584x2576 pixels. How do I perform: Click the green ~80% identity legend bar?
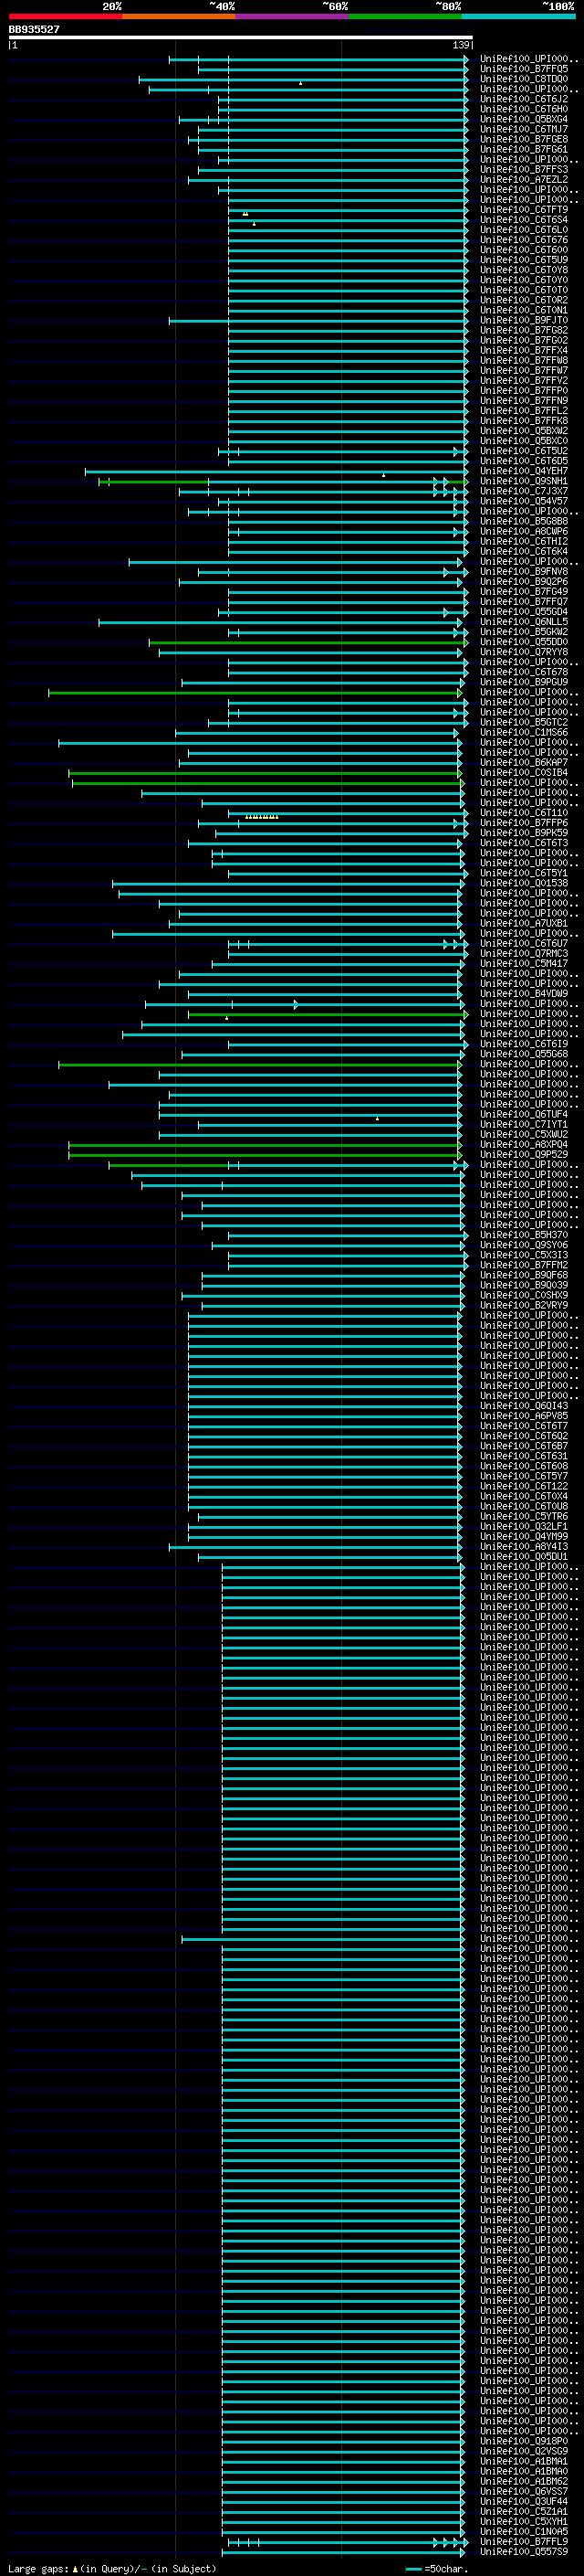coord(405,16)
